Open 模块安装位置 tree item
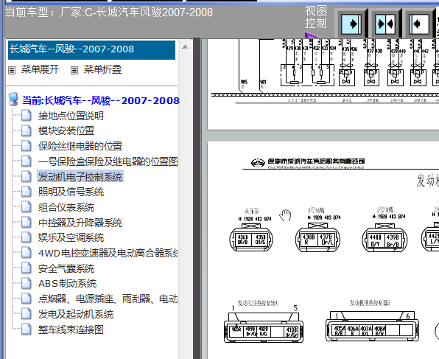This screenshot has height=359, width=439. click(x=66, y=131)
